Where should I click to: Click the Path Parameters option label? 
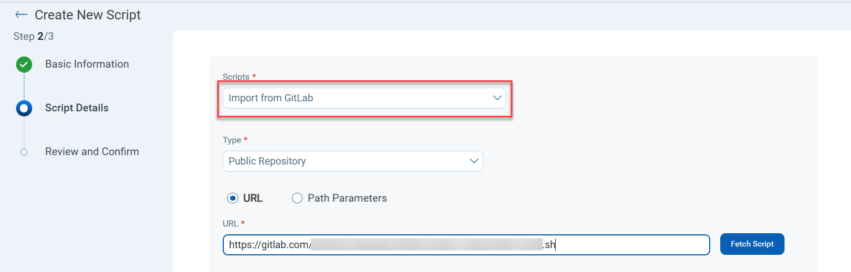click(347, 198)
